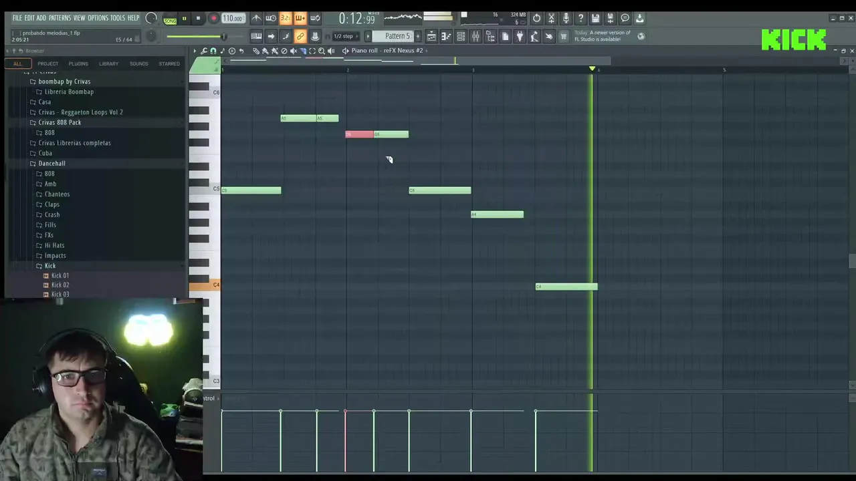Pause playback with the transport pause button
856x481 pixels.
pos(184,19)
